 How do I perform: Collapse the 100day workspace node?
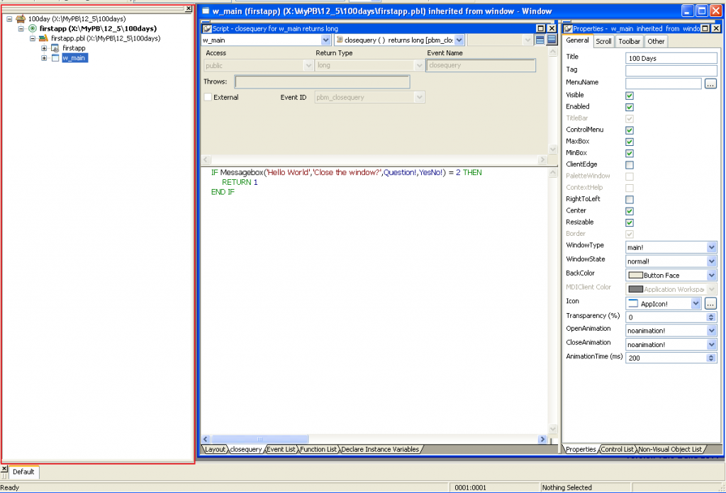coord(9,19)
